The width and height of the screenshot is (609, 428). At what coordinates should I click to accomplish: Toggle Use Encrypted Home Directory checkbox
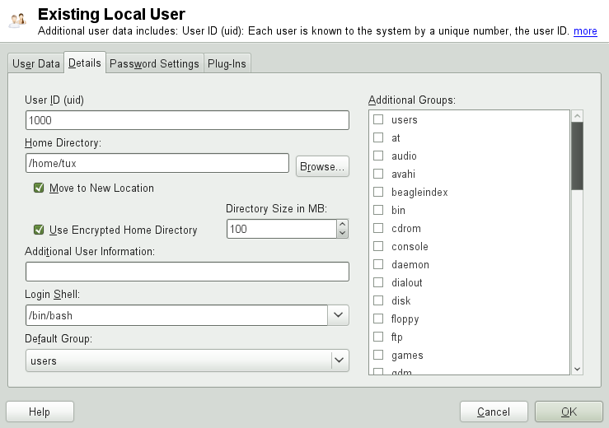pyautogui.click(x=39, y=230)
